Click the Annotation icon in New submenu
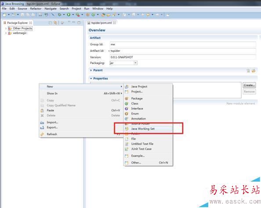 (127, 119)
